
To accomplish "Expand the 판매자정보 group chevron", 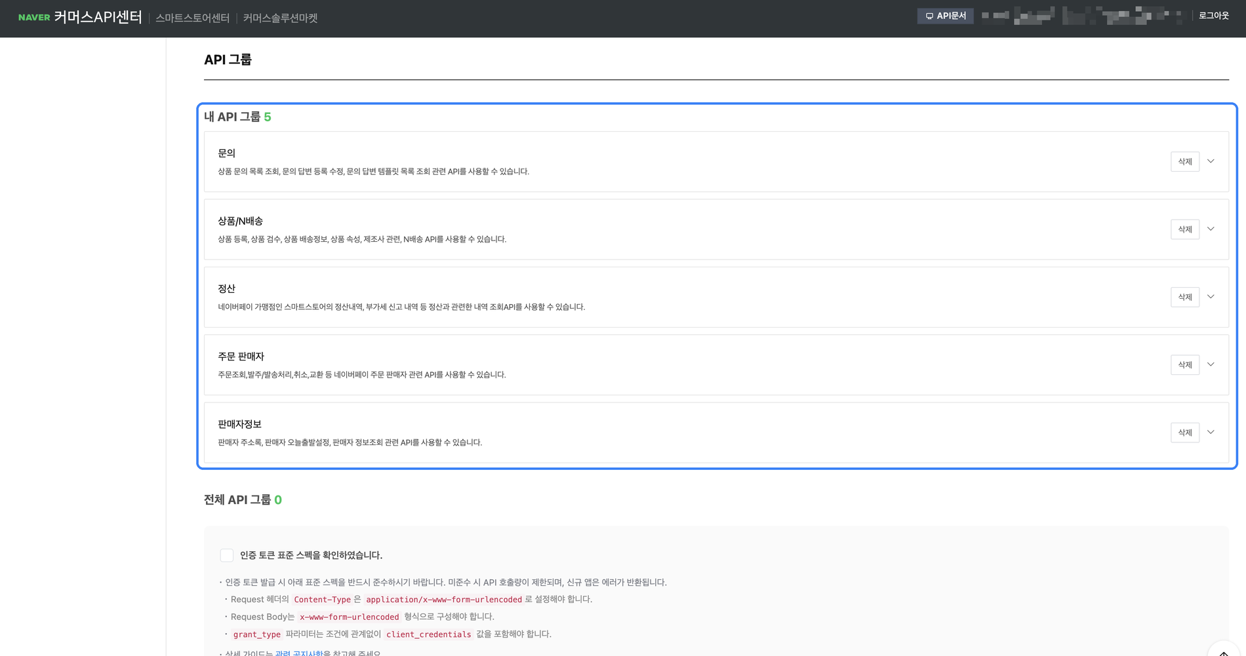I will pyautogui.click(x=1211, y=432).
